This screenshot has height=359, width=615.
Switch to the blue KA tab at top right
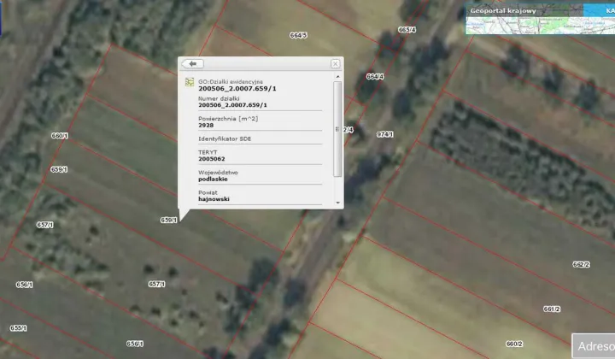tap(600, 10)
